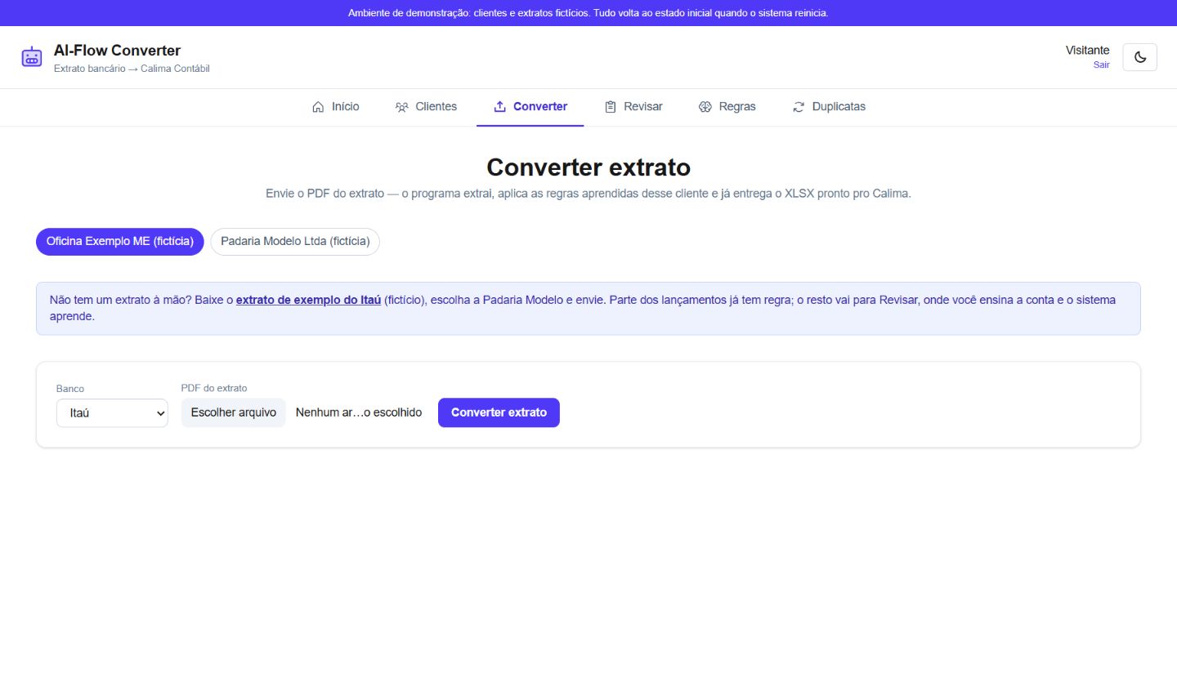Open the Início tab
Image resolution: width=1177 pixels, height=700 pixels.
pyautogui.click(x=336, y=107)
